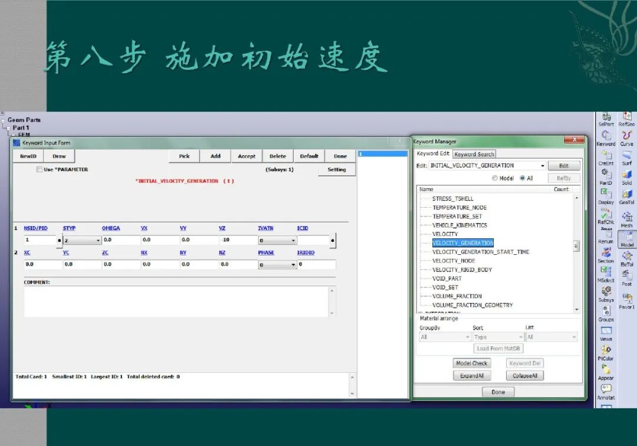Click the Post tool icon
Image resolution: width=637 pixels, height=446 pixels.
click(x=627, y=278)
